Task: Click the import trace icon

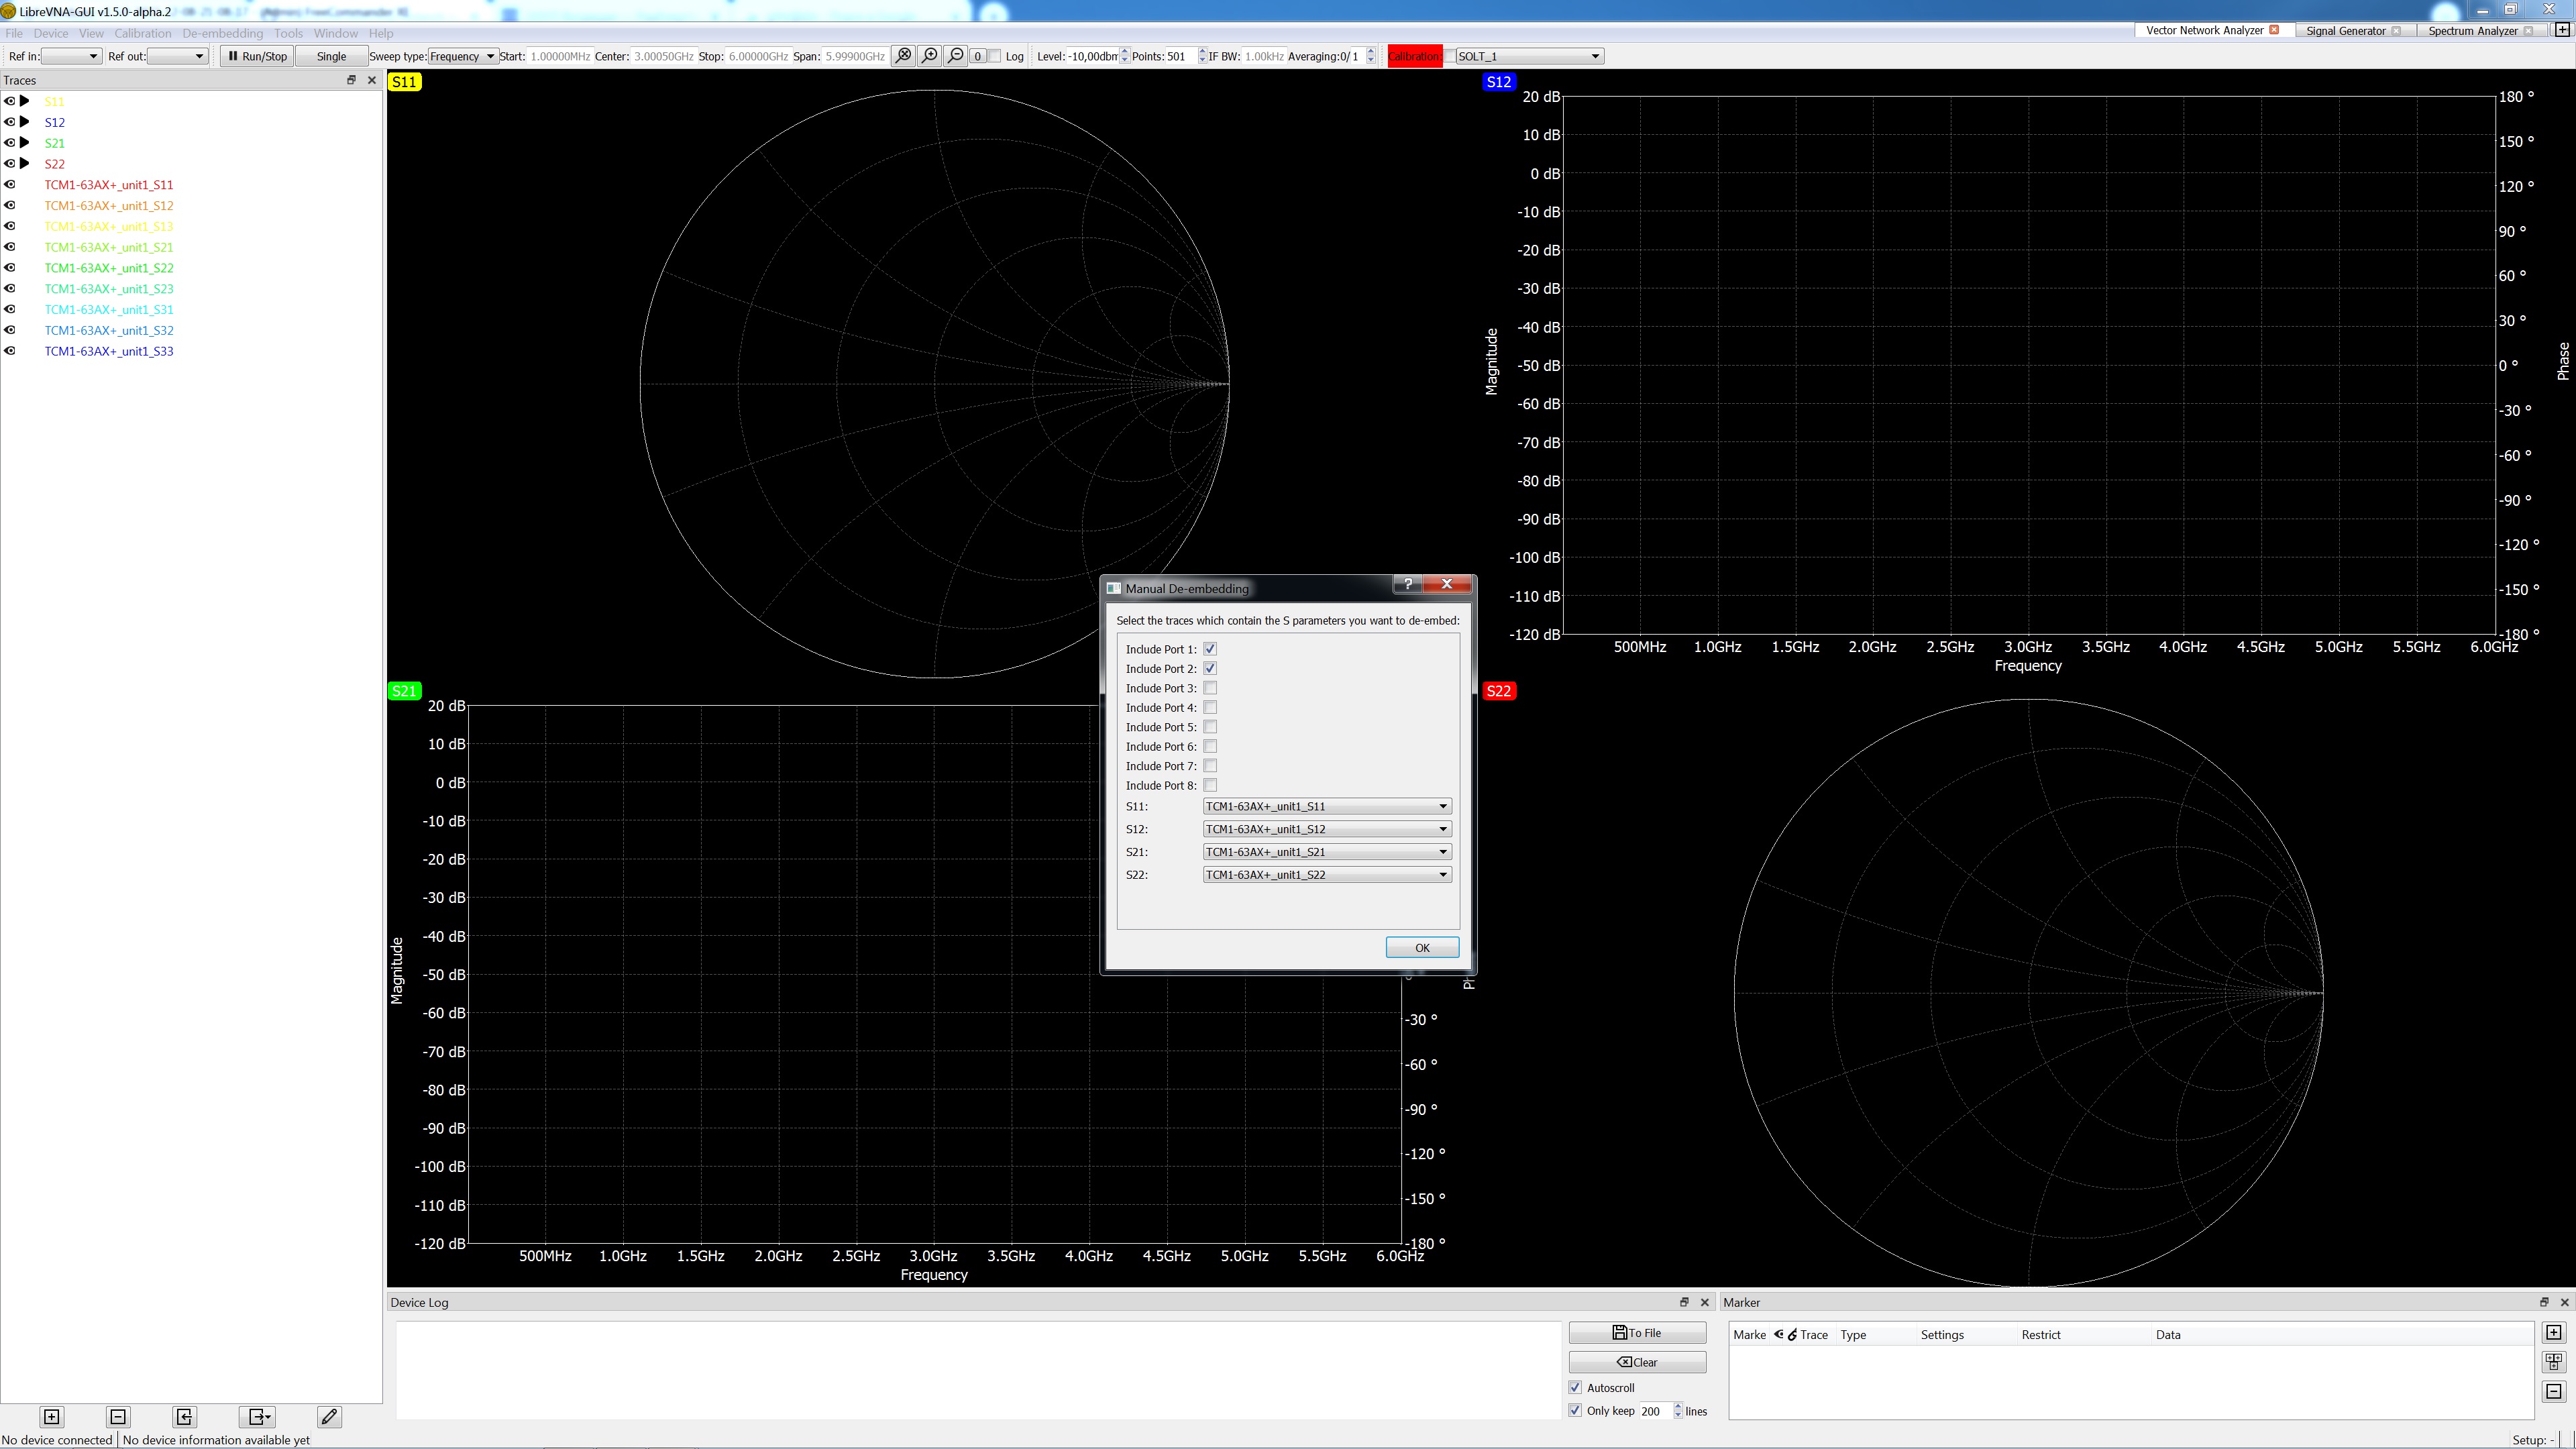Action: 184,1416
